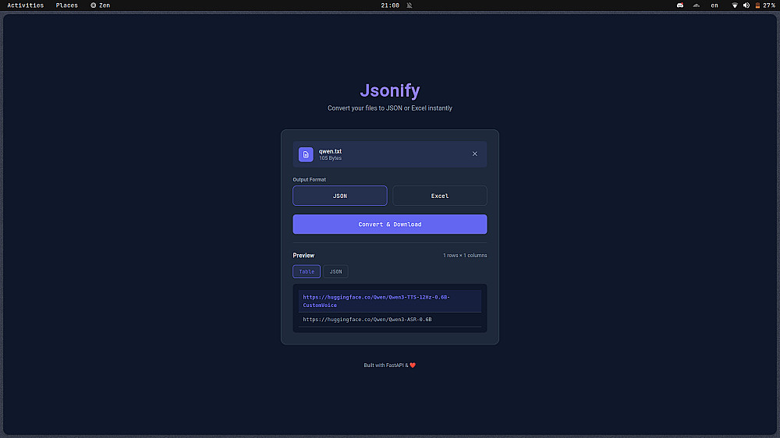Viewport: 780px width, 438px height.
Task: Click the Qwen3-TTS CustomVoice URL header cell
Action: pos(390,301)
